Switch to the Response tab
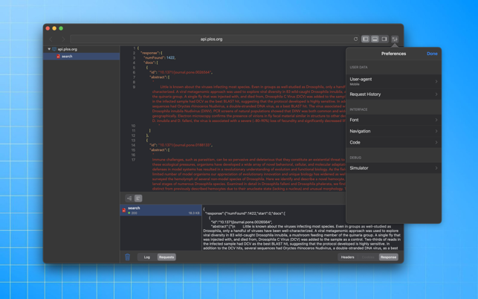 click(x=388, y=257)
